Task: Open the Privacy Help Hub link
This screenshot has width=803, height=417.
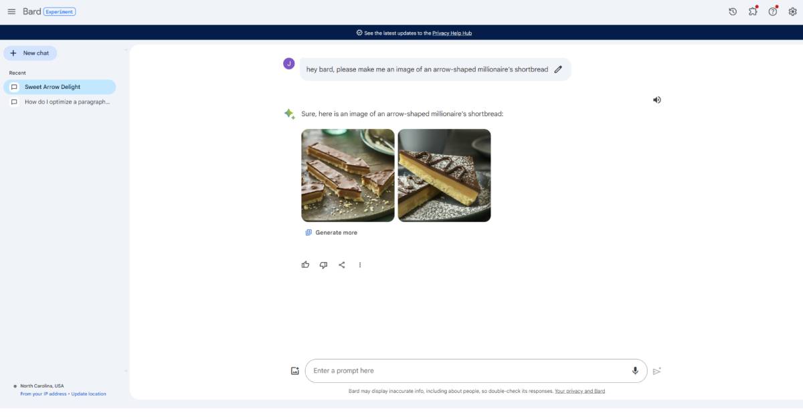Action: click(452, 33)
